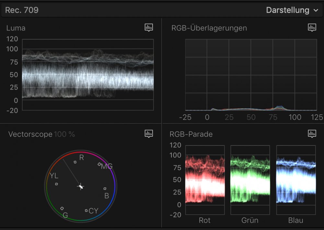The height and width of the screenshot is (230, 324).
Task: Click the R target box in Vectorscope
Action: pyautogui.click(x=75, y=162)
